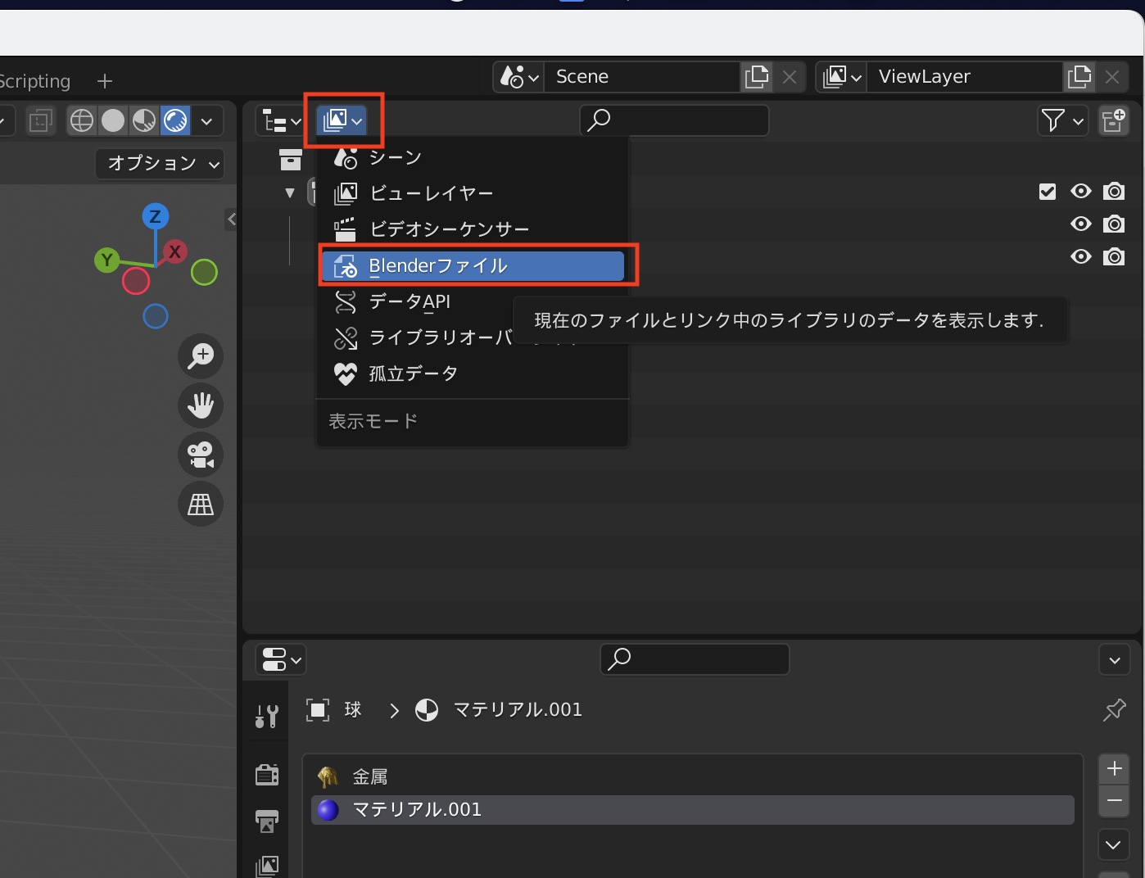Add material slot with plus button
The width and height of the screenshot is (1145, 878).
click(x=1114, y=769)
